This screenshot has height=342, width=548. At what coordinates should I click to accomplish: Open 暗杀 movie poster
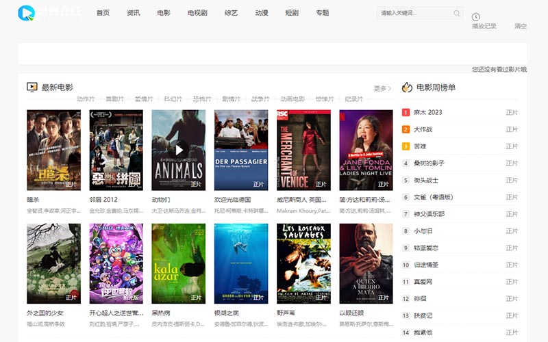coord(54,150)
